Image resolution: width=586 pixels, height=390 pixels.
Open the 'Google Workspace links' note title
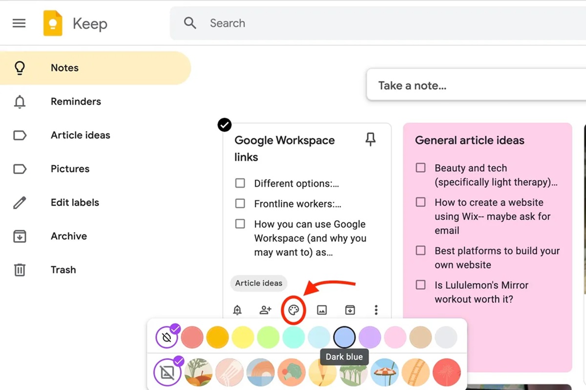pos(285,149)
